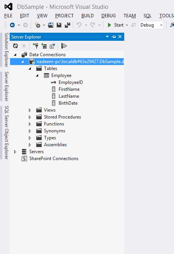Toggle auto-hide pin of Server Explorer
Screen dimensions: 174x254
tap(114, 37)
